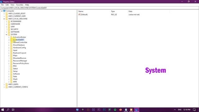Click the HardwareConfig folder icon
The image size is (199, 112).
click(x=11, y=48)
